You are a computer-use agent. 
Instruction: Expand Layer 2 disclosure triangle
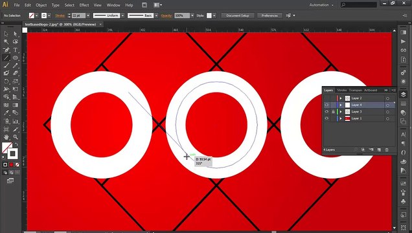[x=341, y=98]
